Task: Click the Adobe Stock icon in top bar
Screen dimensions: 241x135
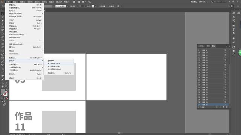Action: tap(79, 2)
